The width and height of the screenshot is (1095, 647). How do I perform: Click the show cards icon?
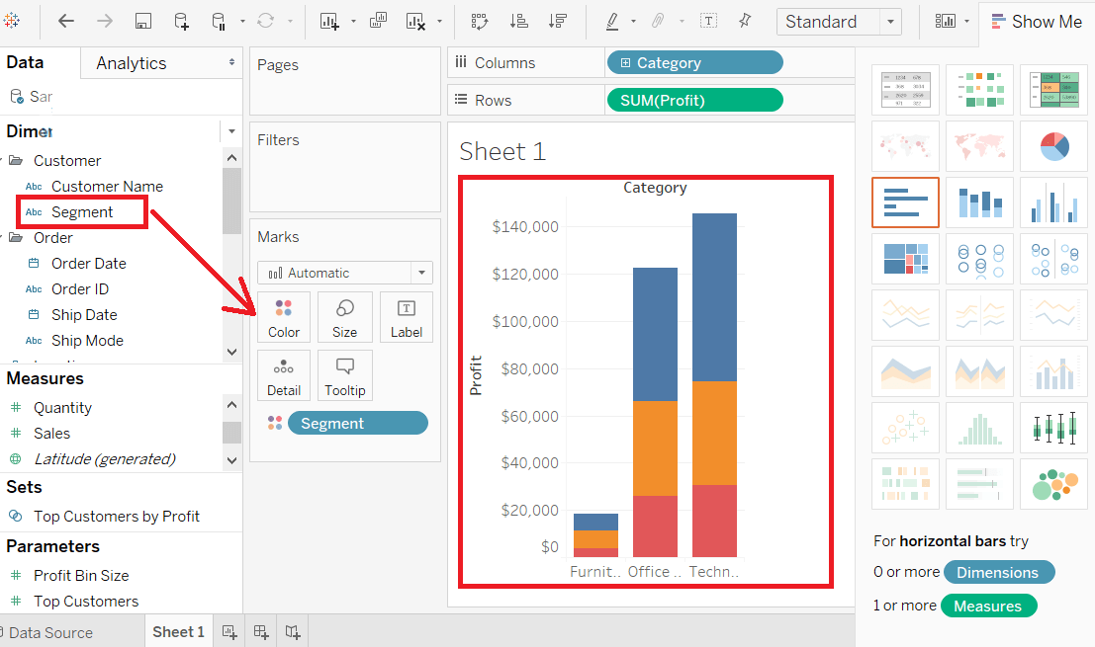point(946,21)
